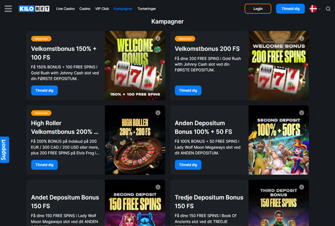Click Velkommen tag on Velkomstbonus 150% card
Viewport: 335px width, 226px height.
41,39
